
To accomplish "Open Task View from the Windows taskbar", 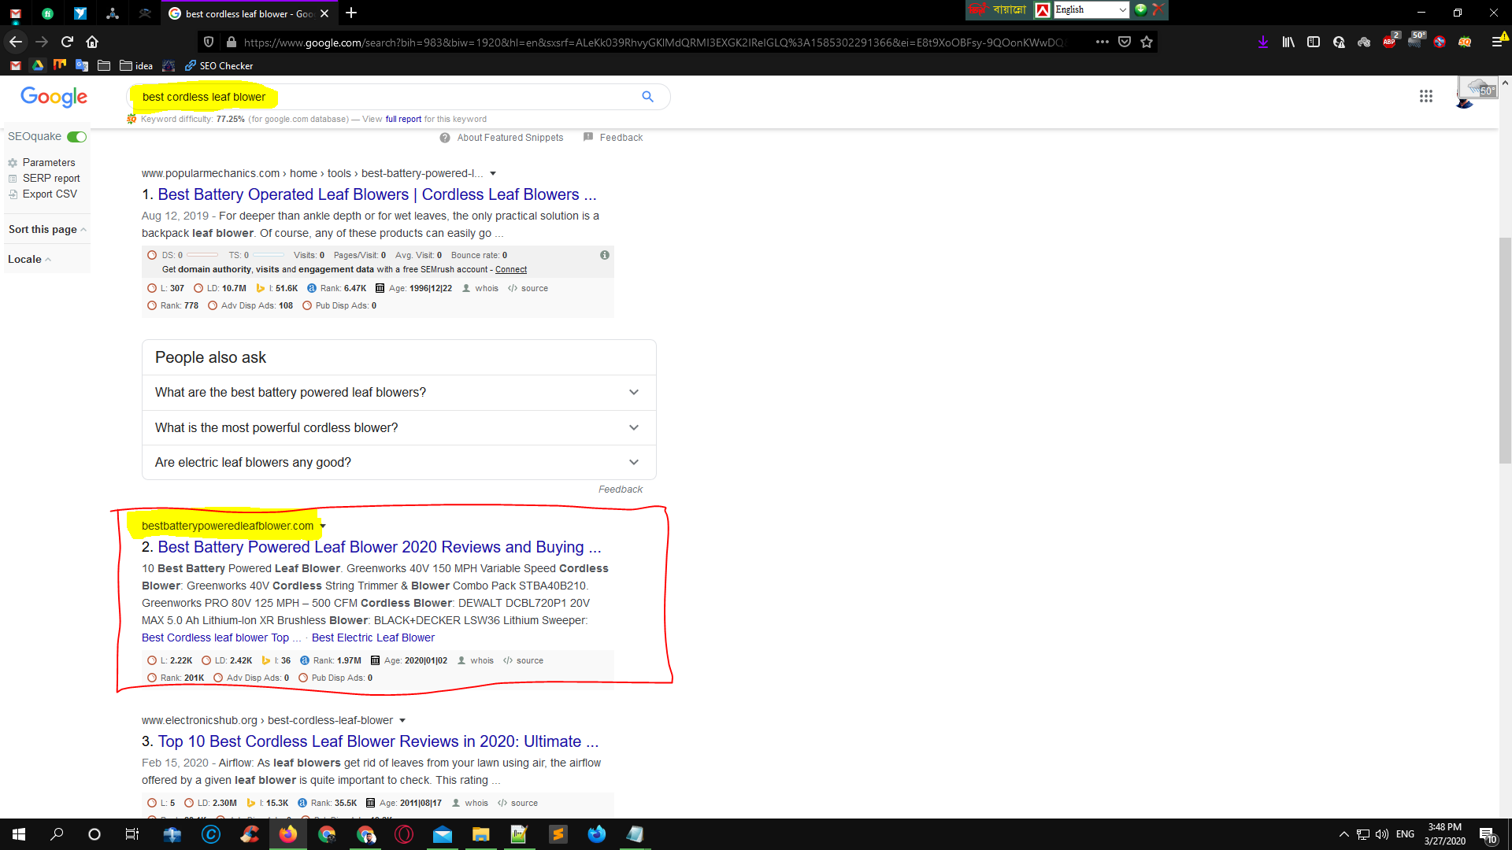I will (132, 833).
